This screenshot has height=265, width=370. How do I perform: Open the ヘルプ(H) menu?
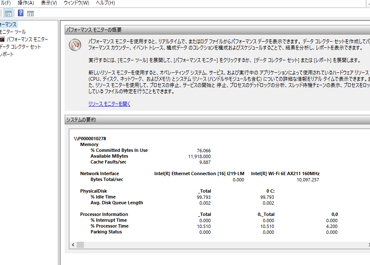pos(105,3)
